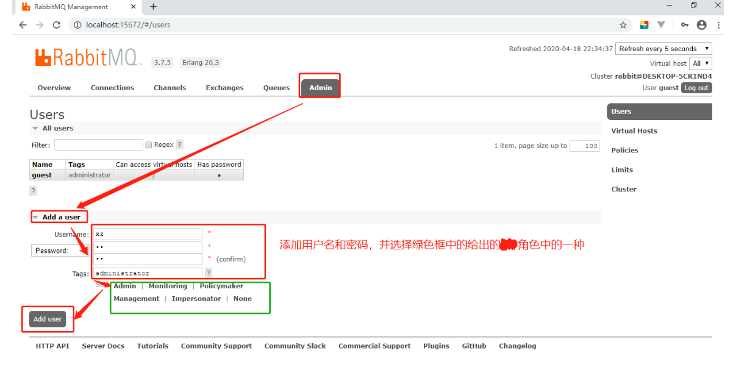733x370 pixels.
Task: Click the page size field showing 100
Action: pyautogui.click(x=584, y=146)
